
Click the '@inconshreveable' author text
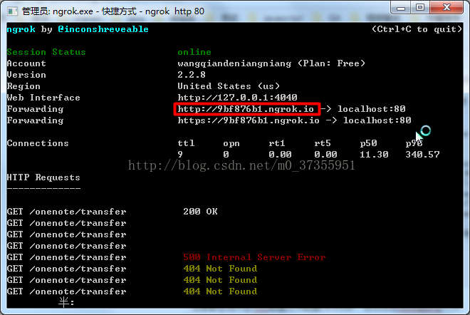click(103, 29)
